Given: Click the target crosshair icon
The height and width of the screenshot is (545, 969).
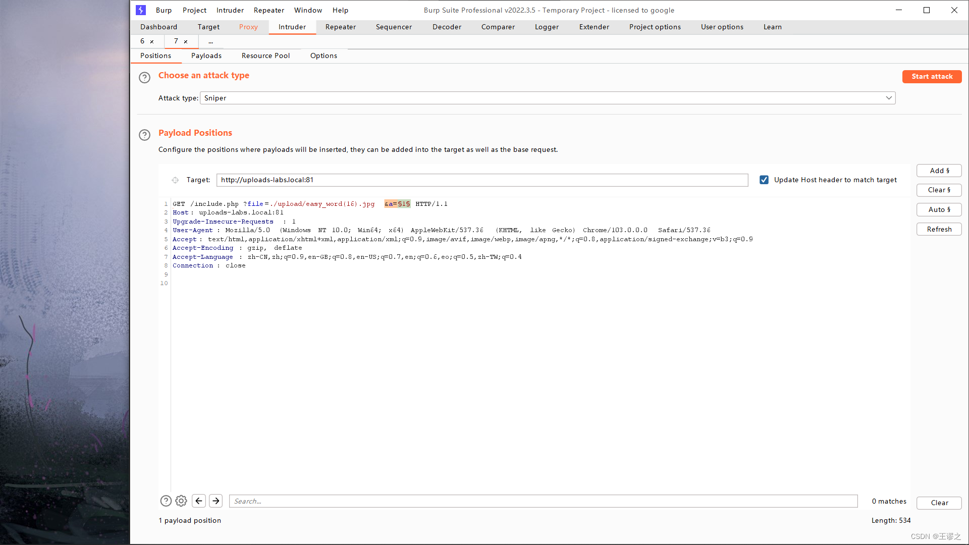Looking at the screenshot, I should coord(175,180).
